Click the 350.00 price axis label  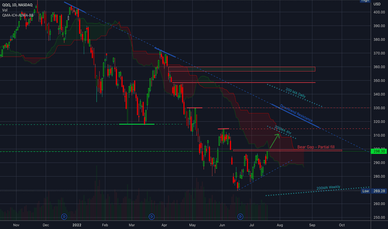pyautogui.click(x=379, y=80)
